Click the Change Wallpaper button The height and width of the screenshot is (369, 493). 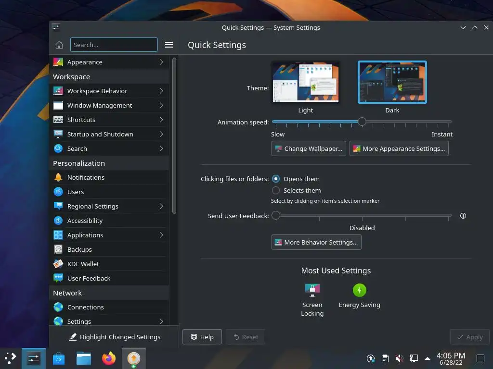(x=309, y=149)
